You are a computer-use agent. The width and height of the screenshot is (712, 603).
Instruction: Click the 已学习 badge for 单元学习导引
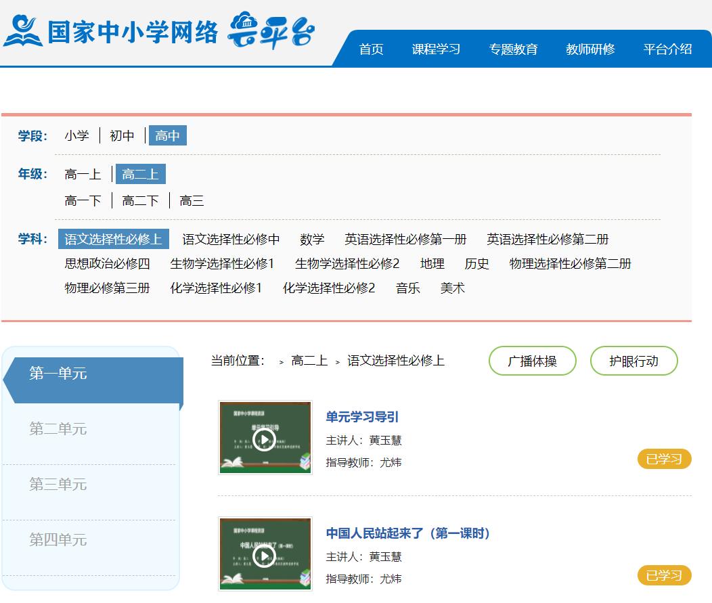[664, 460]
